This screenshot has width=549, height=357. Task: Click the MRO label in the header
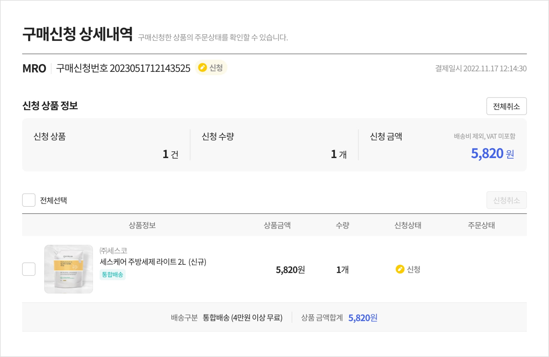click(34, 69)
